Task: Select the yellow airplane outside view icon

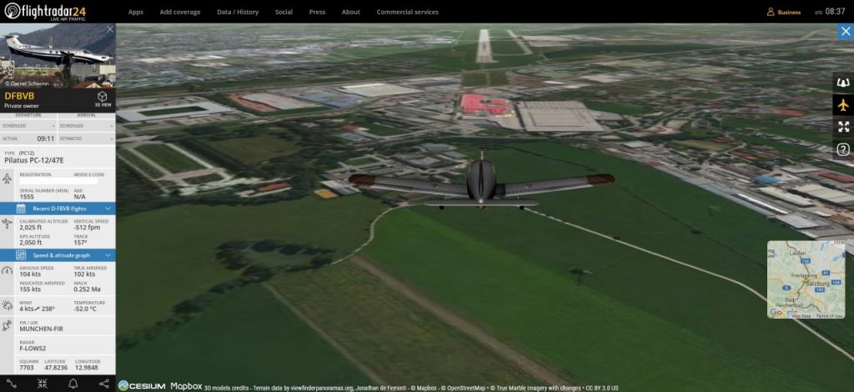Action: [843, 105]
